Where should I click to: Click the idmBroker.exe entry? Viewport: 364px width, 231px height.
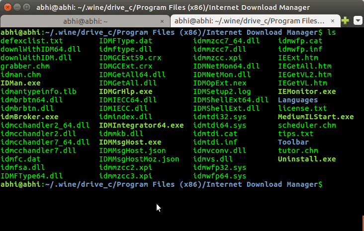[x=29, y=117]
